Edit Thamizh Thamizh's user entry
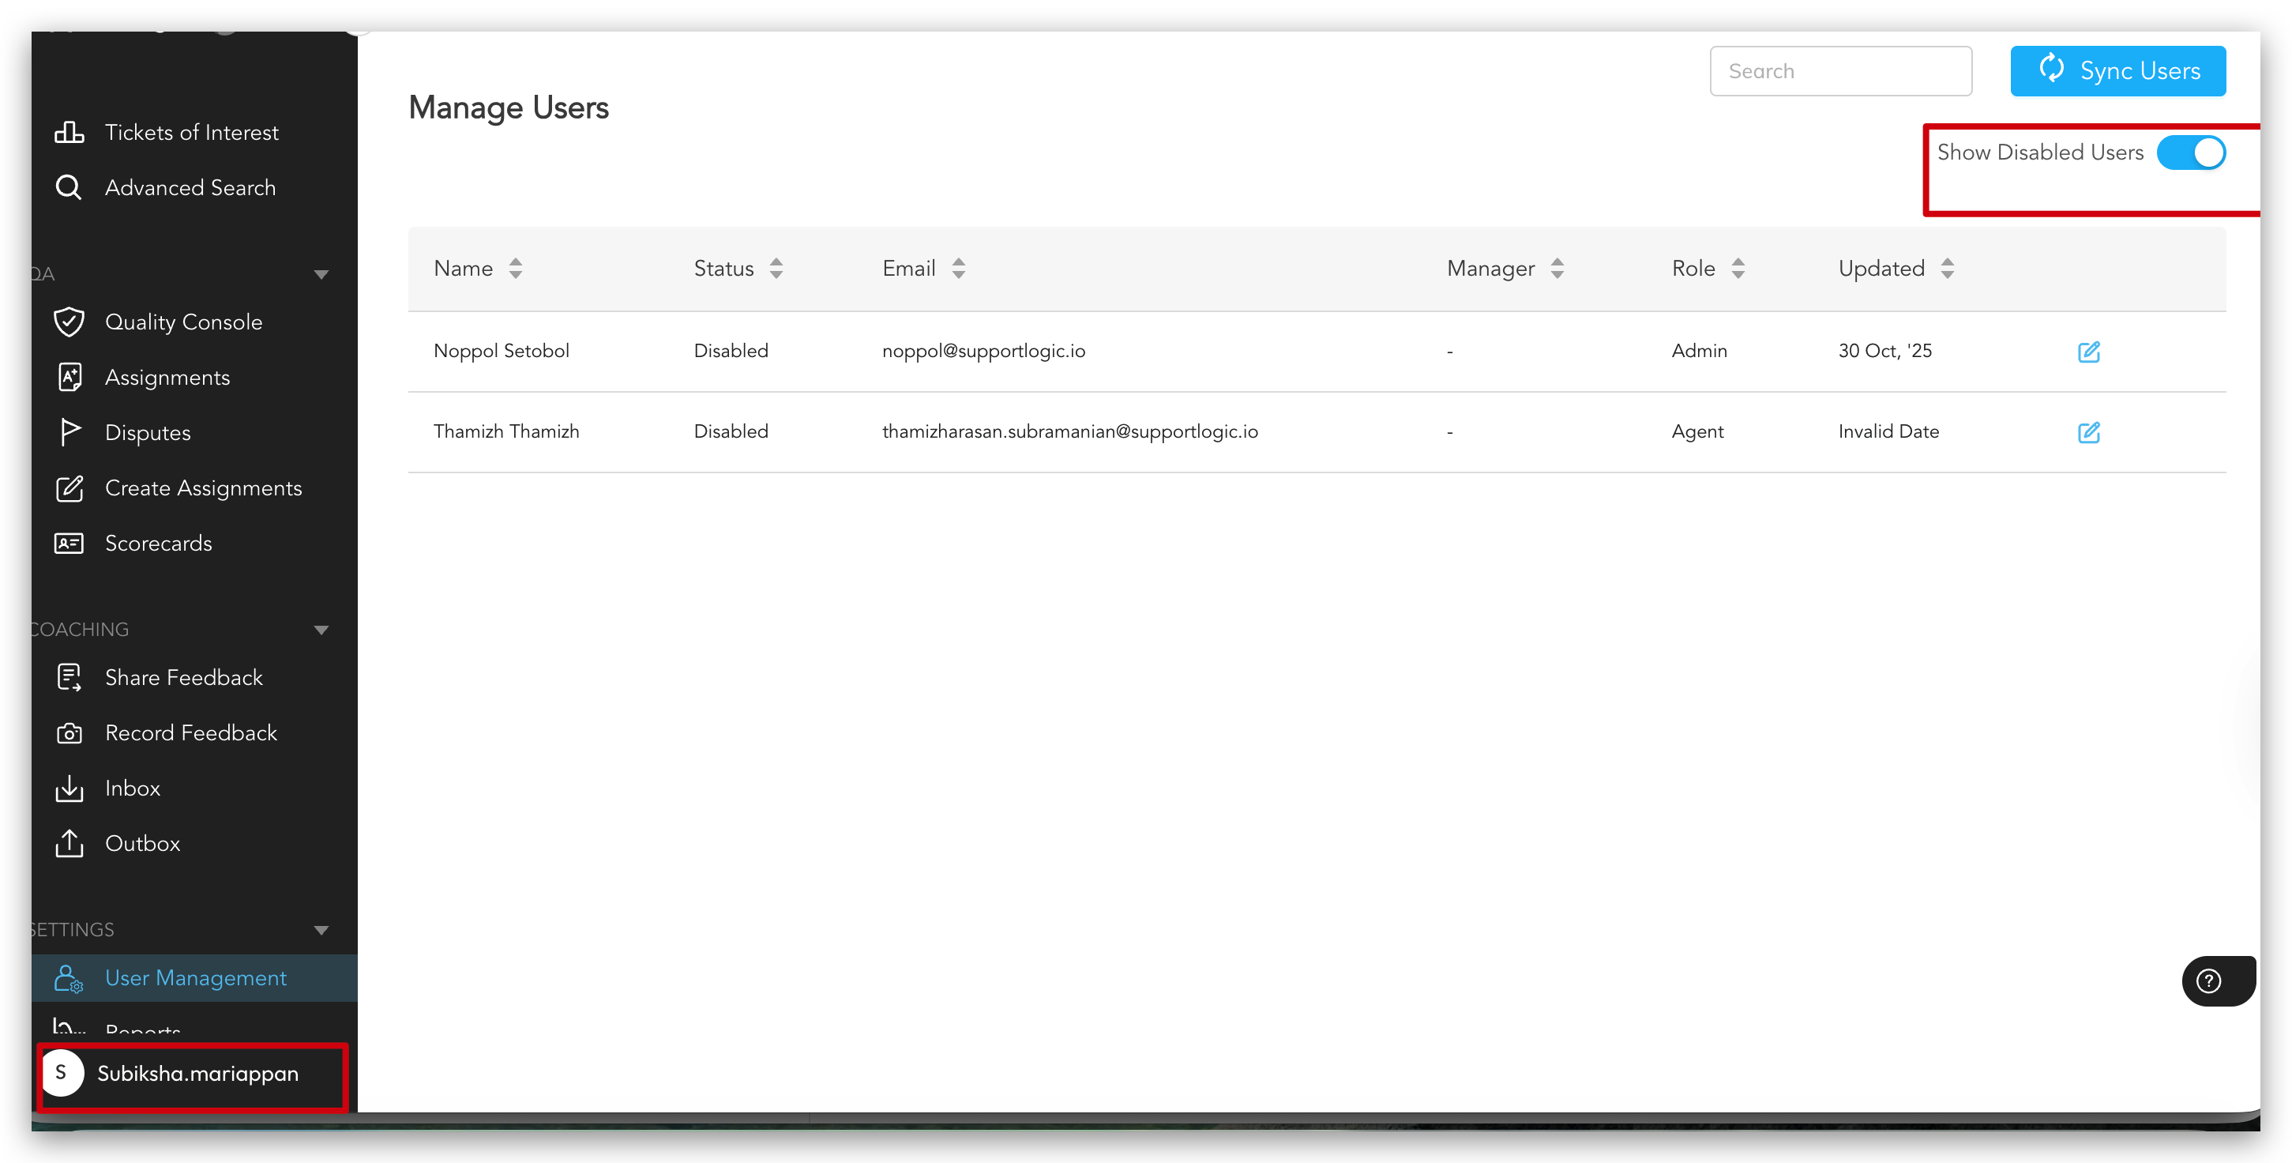 2087,432
